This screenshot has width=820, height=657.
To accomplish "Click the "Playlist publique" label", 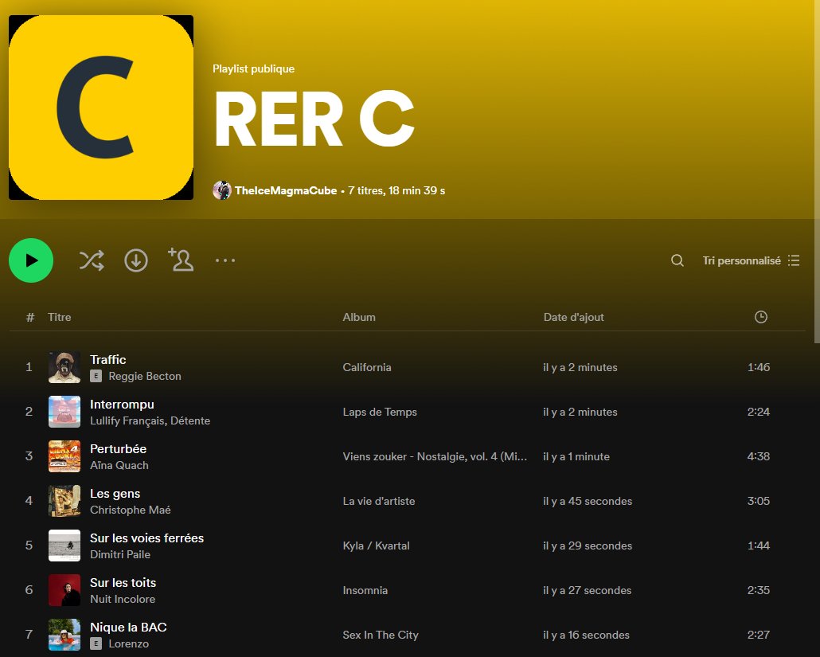I will [x=254, y=68].
